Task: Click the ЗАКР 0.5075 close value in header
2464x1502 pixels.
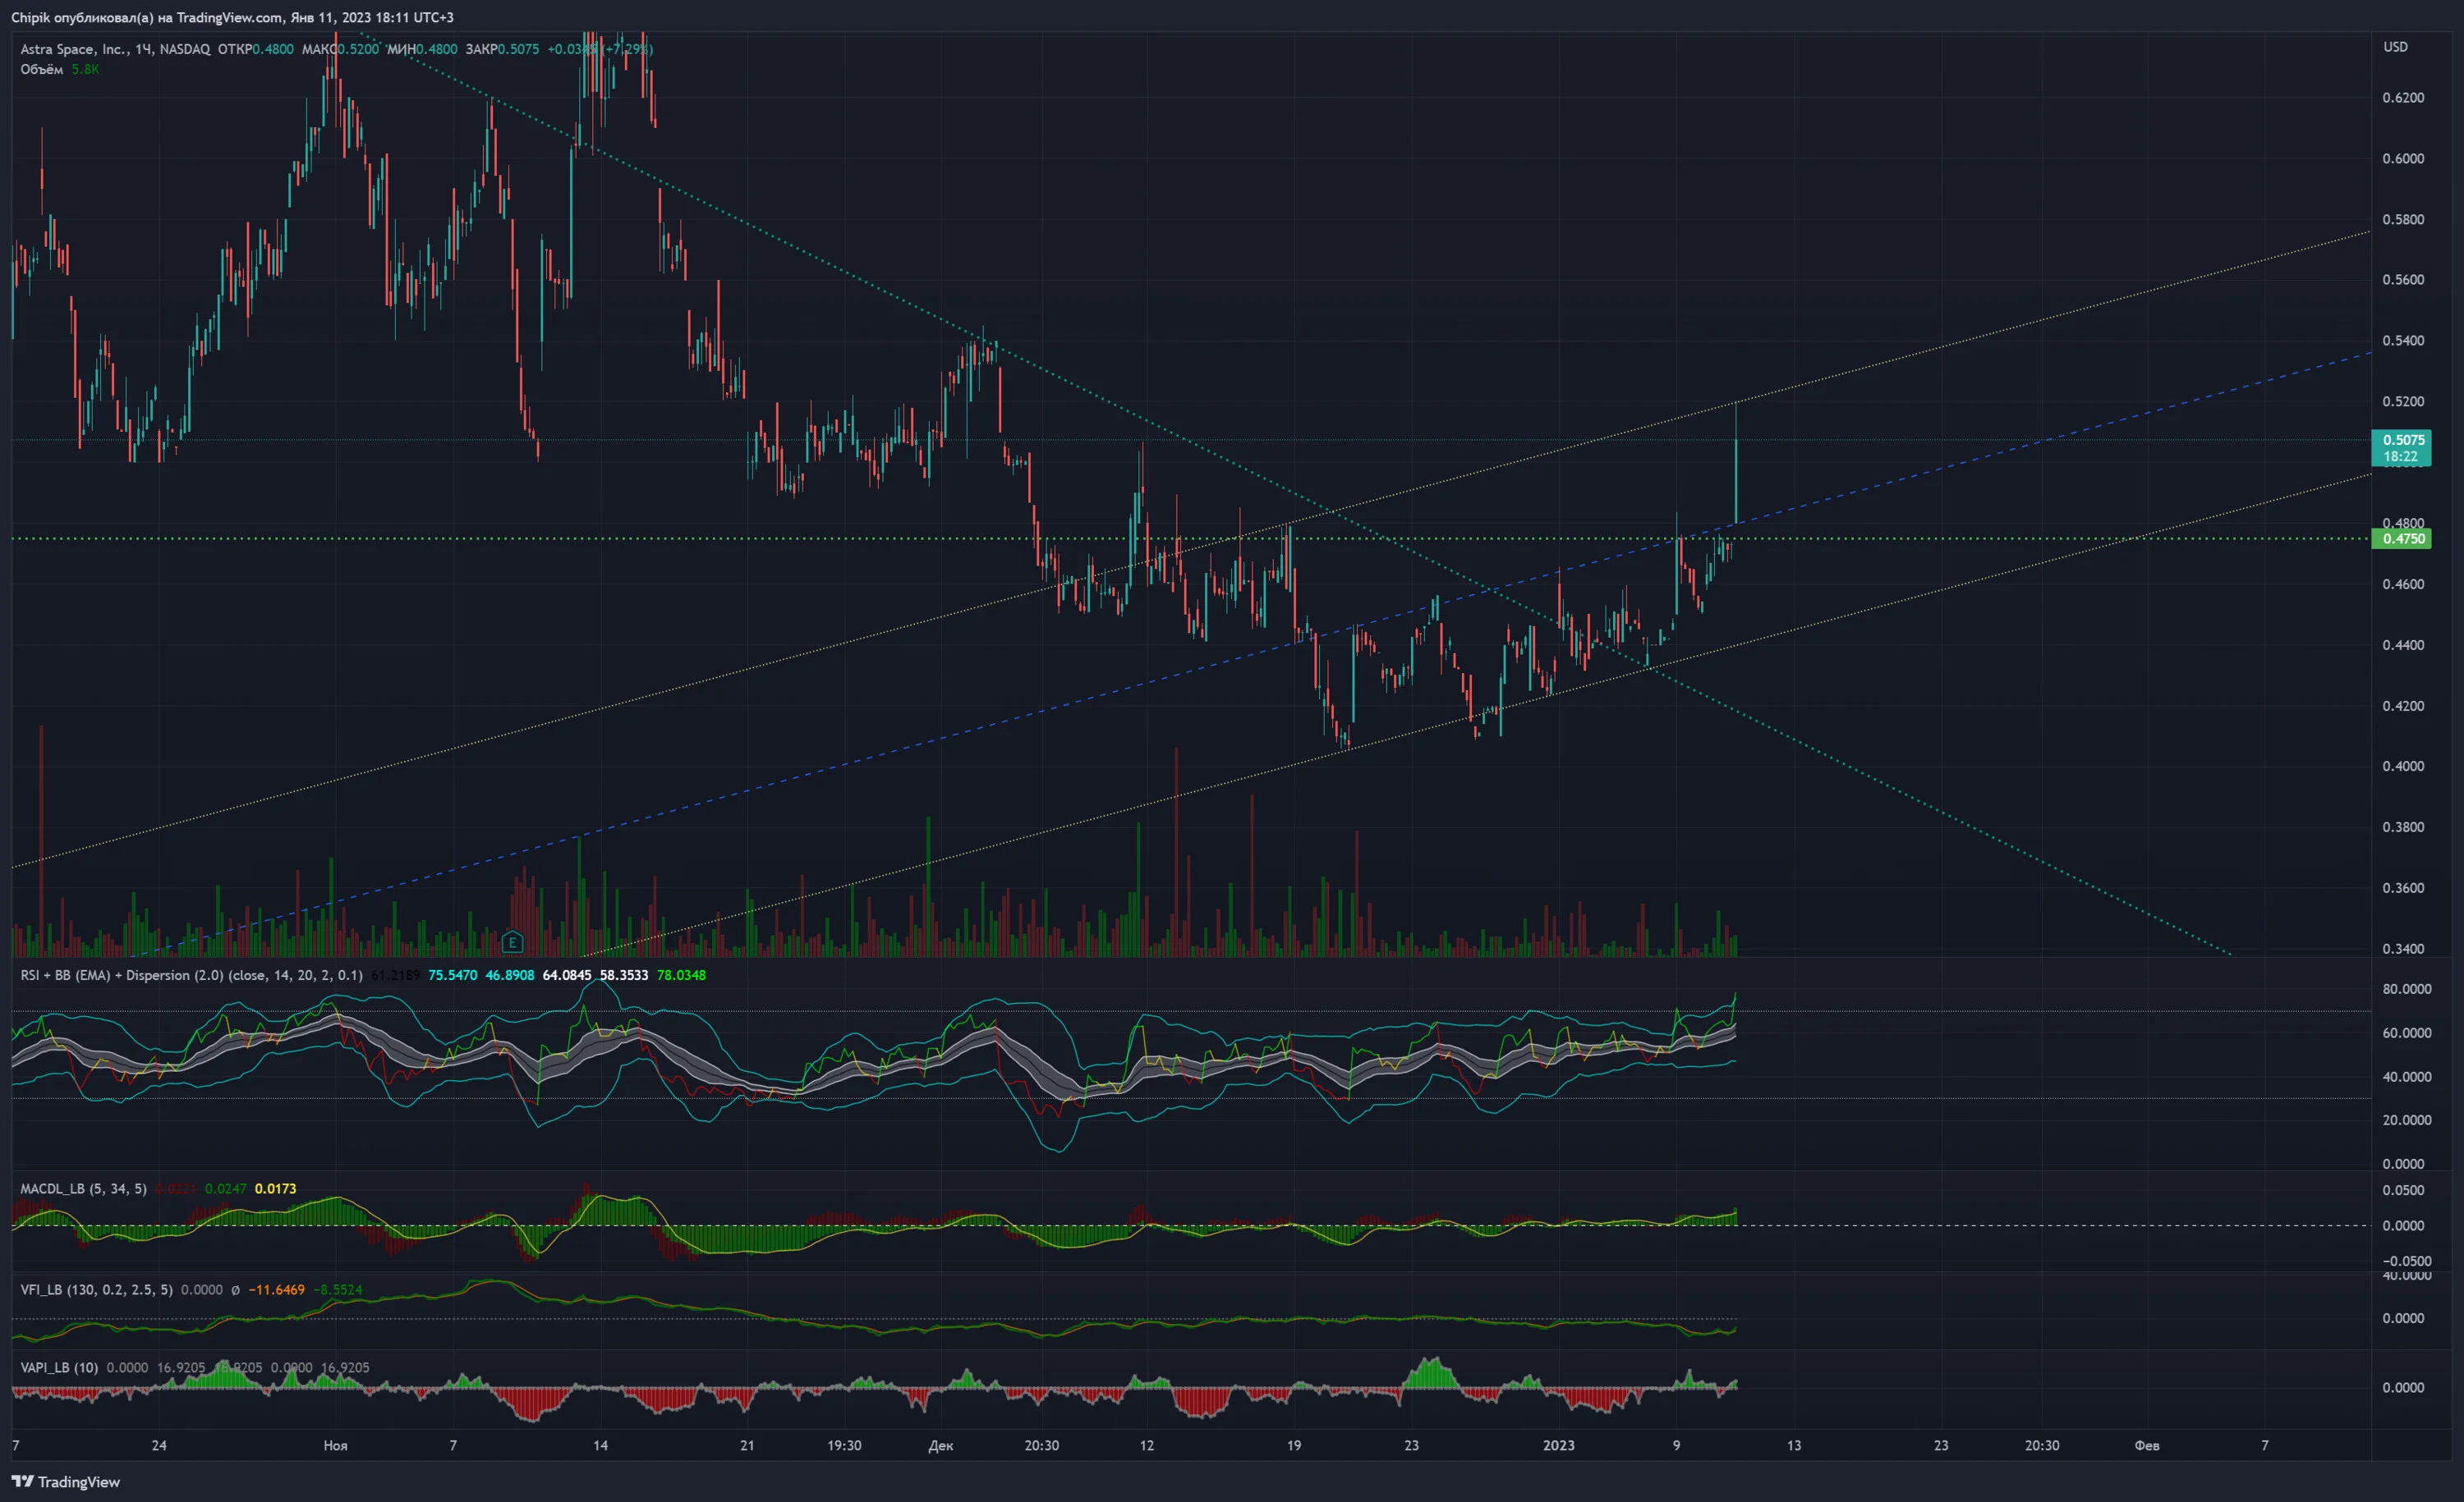Action: (x=502, y=49)
